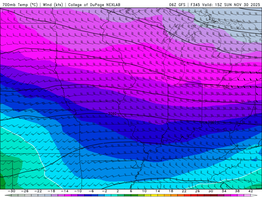The height and width of the screenshot is (197, 262).
Task: Click the 30 color bar label
Action: pos(211,191)
